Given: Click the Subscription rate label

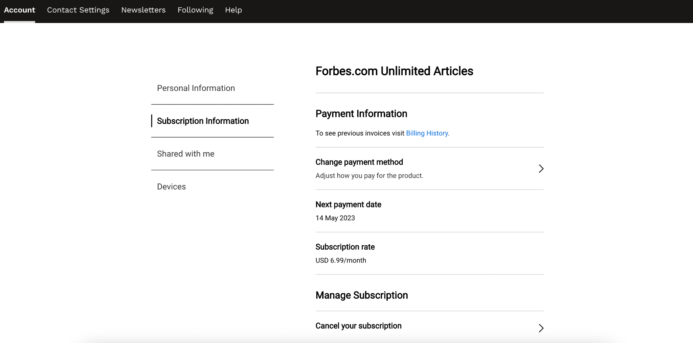Looking at the screenshot, I should click(x=345, y=247).
